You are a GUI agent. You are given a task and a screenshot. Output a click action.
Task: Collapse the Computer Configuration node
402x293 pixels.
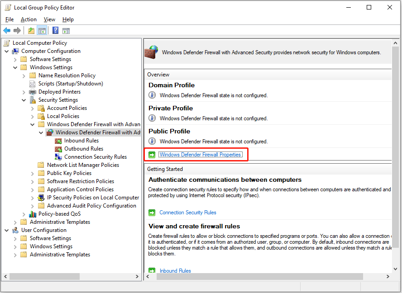click(x=7, y=51)
